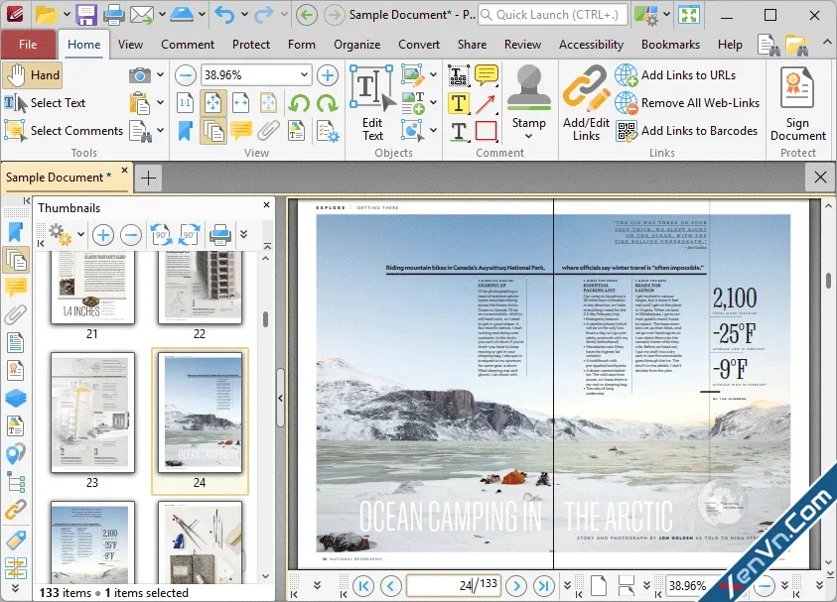
Task: Print pages from Thumbnails toolbar
Action: tap(220, 235)
